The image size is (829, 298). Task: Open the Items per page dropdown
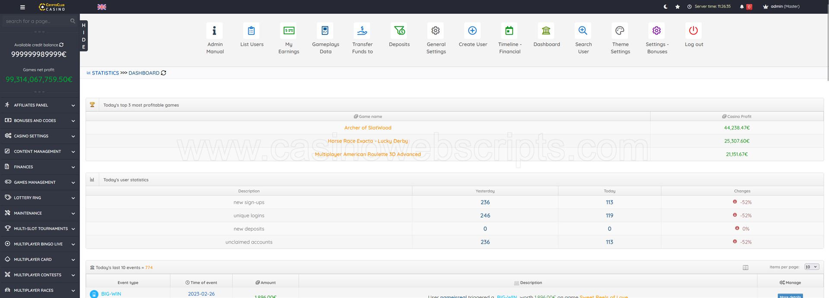pyautogui.click(x=811, y=267)
